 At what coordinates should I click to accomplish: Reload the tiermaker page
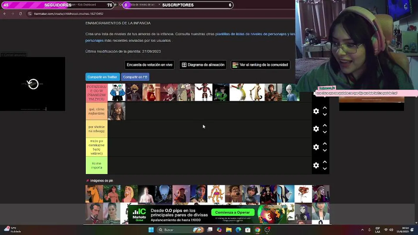tap(20, 14)
